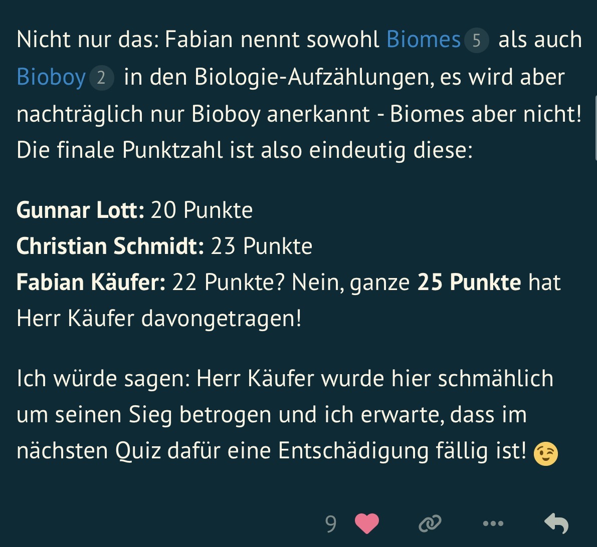Show who liked via the 9 count

click(x=330, y=523)
